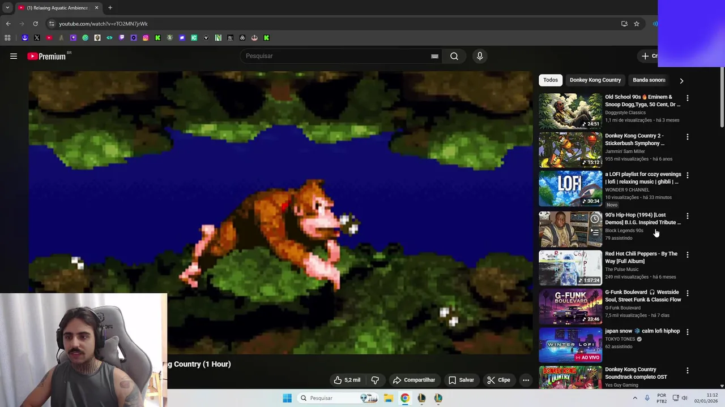Click channel name 'Doggystyle Classics'
725x407 pixels.
tap(625, 112)
